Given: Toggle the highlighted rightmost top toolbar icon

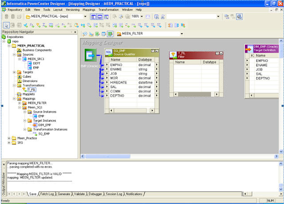Looking at the screenshot, I should 239,17.
